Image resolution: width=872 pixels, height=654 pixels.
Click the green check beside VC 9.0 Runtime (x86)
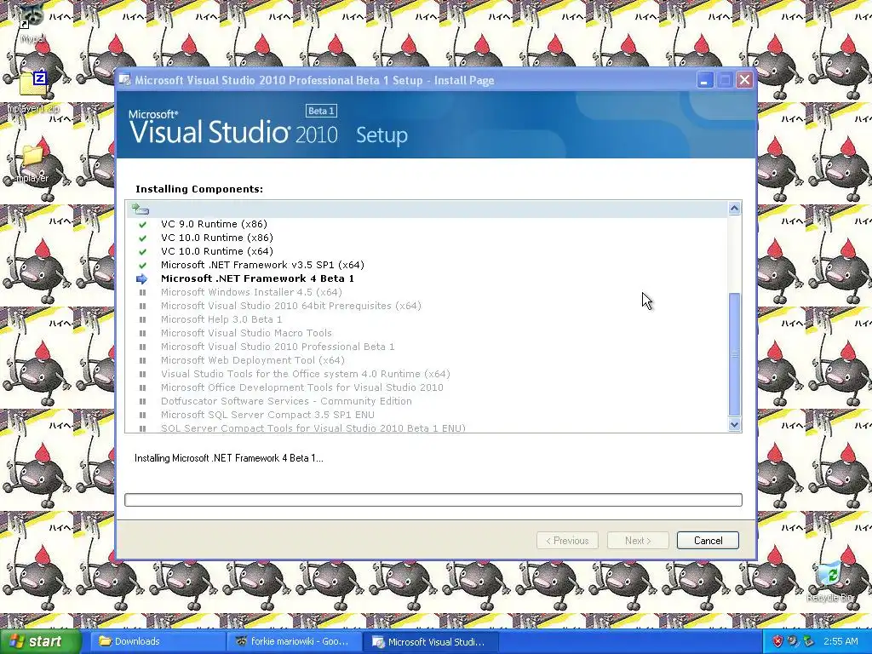tap(142, 224)
